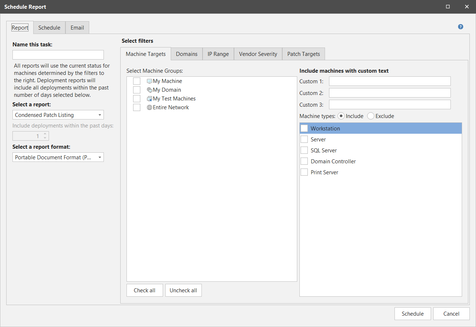Screen dimensions: 476x327
Task: Check the Entire Network checkbox
Action: (x=137, y=107)
